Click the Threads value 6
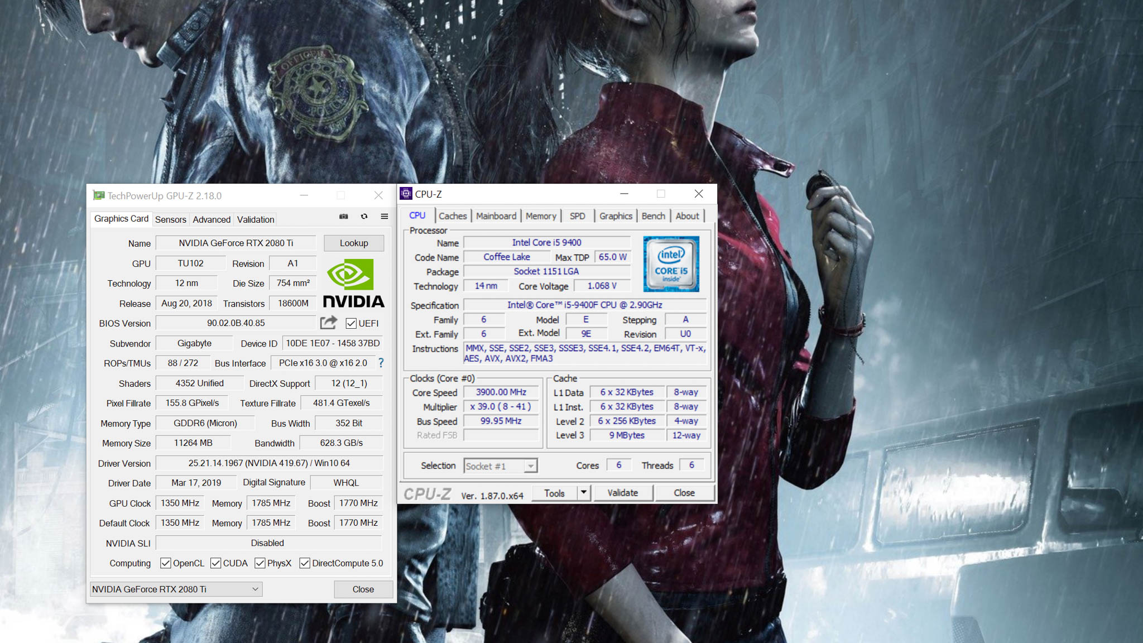Screen dimensions: 1143x643 click(691, 464)
